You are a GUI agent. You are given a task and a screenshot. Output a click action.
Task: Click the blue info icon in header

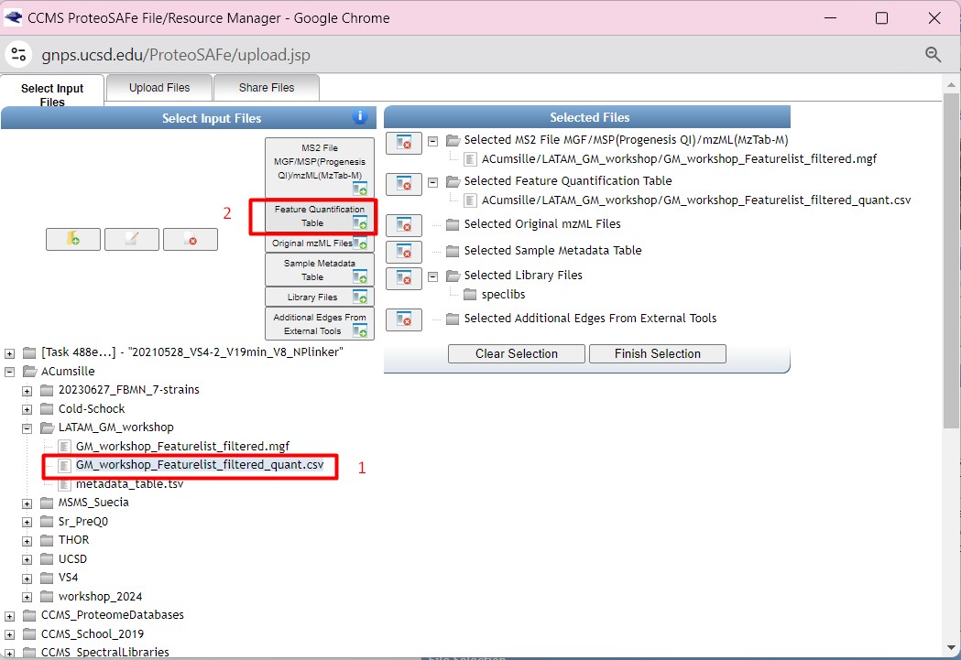click(x=360, y=117)
